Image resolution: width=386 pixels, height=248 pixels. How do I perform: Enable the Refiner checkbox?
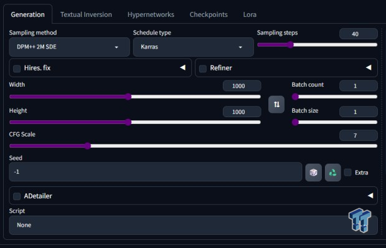pos(203,69)
